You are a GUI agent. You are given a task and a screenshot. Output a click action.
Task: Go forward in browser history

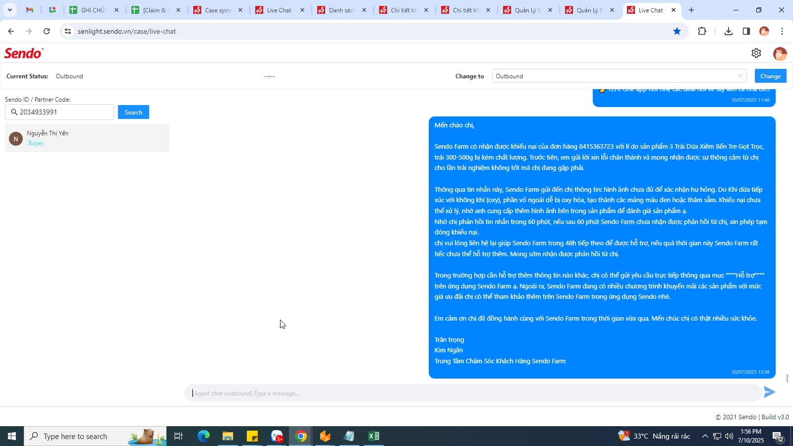tap(29, 31)
